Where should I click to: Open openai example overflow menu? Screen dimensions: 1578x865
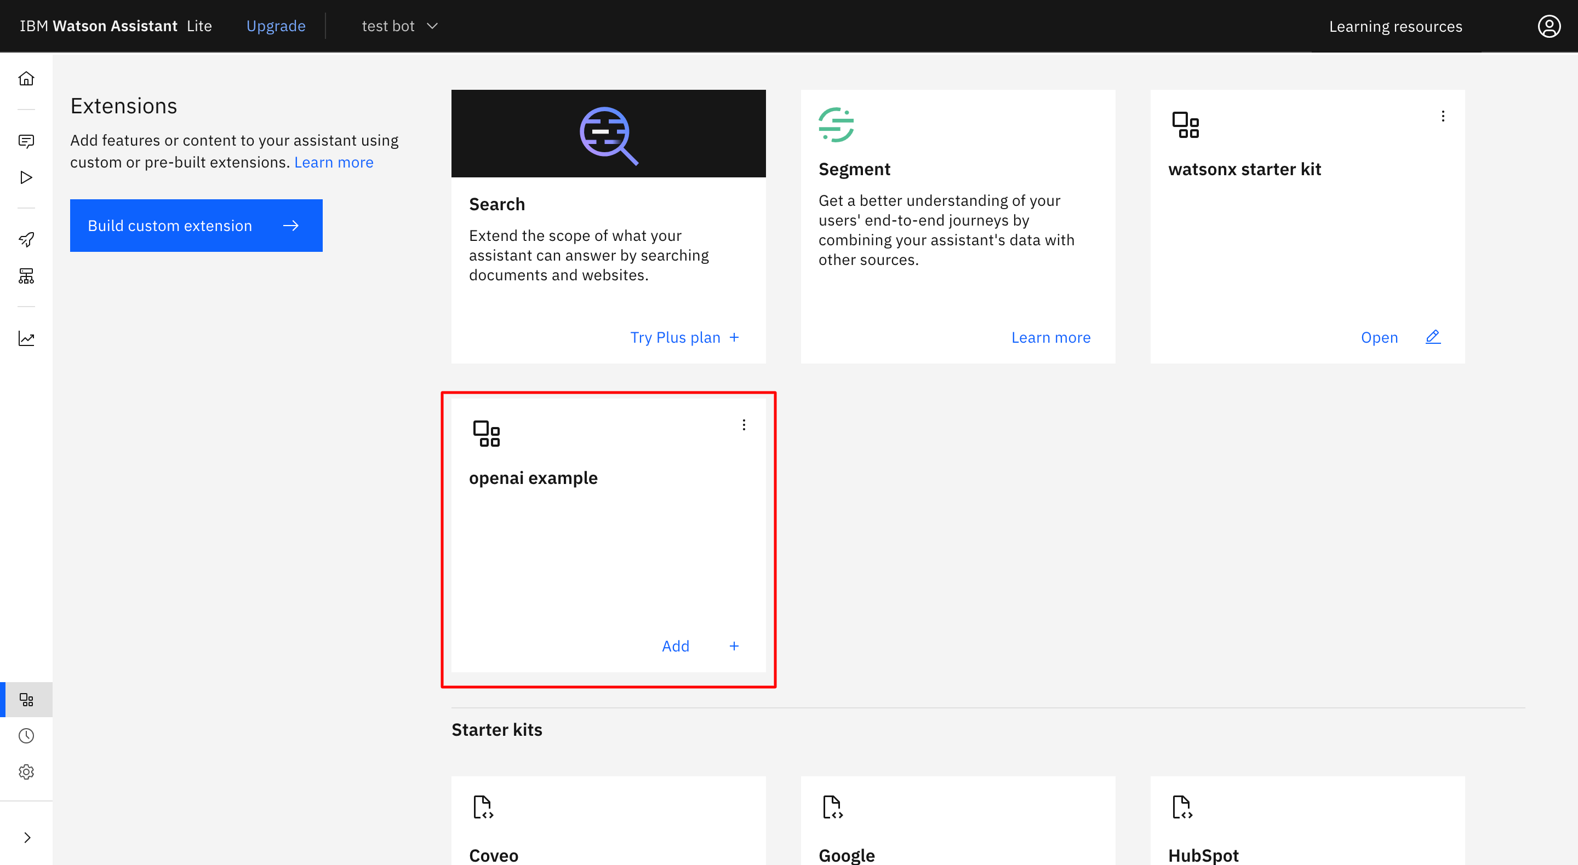tap(744, 425)
